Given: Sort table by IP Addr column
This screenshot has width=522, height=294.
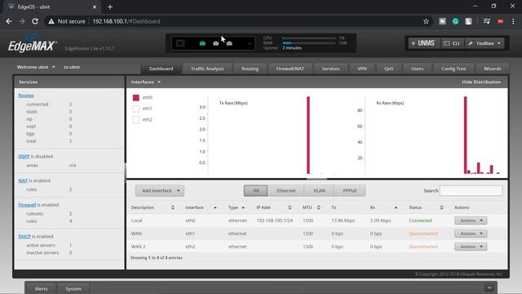Looking at the screenshot, I should coord(290,207).
